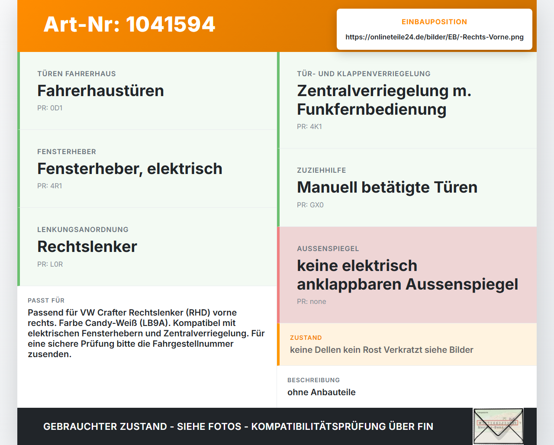Select the 'ohne Anbauteile' description

point(322,392)
